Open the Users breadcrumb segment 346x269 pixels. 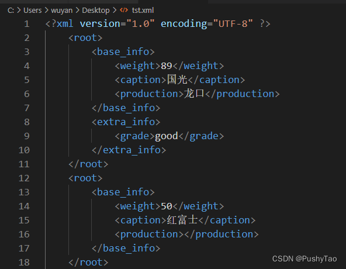pos(33,10)
